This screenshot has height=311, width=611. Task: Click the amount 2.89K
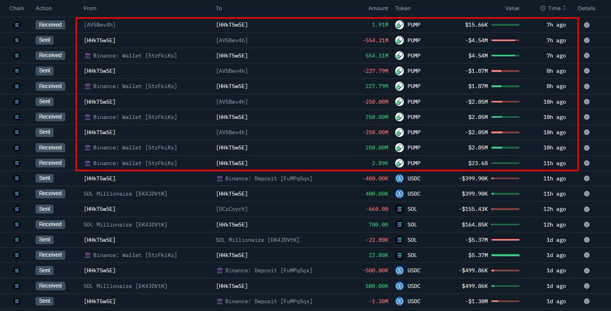(x=380, y=163)
